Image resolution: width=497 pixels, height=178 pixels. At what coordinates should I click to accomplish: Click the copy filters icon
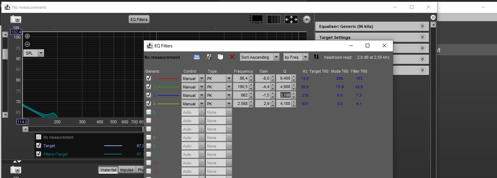click(220, 57)
